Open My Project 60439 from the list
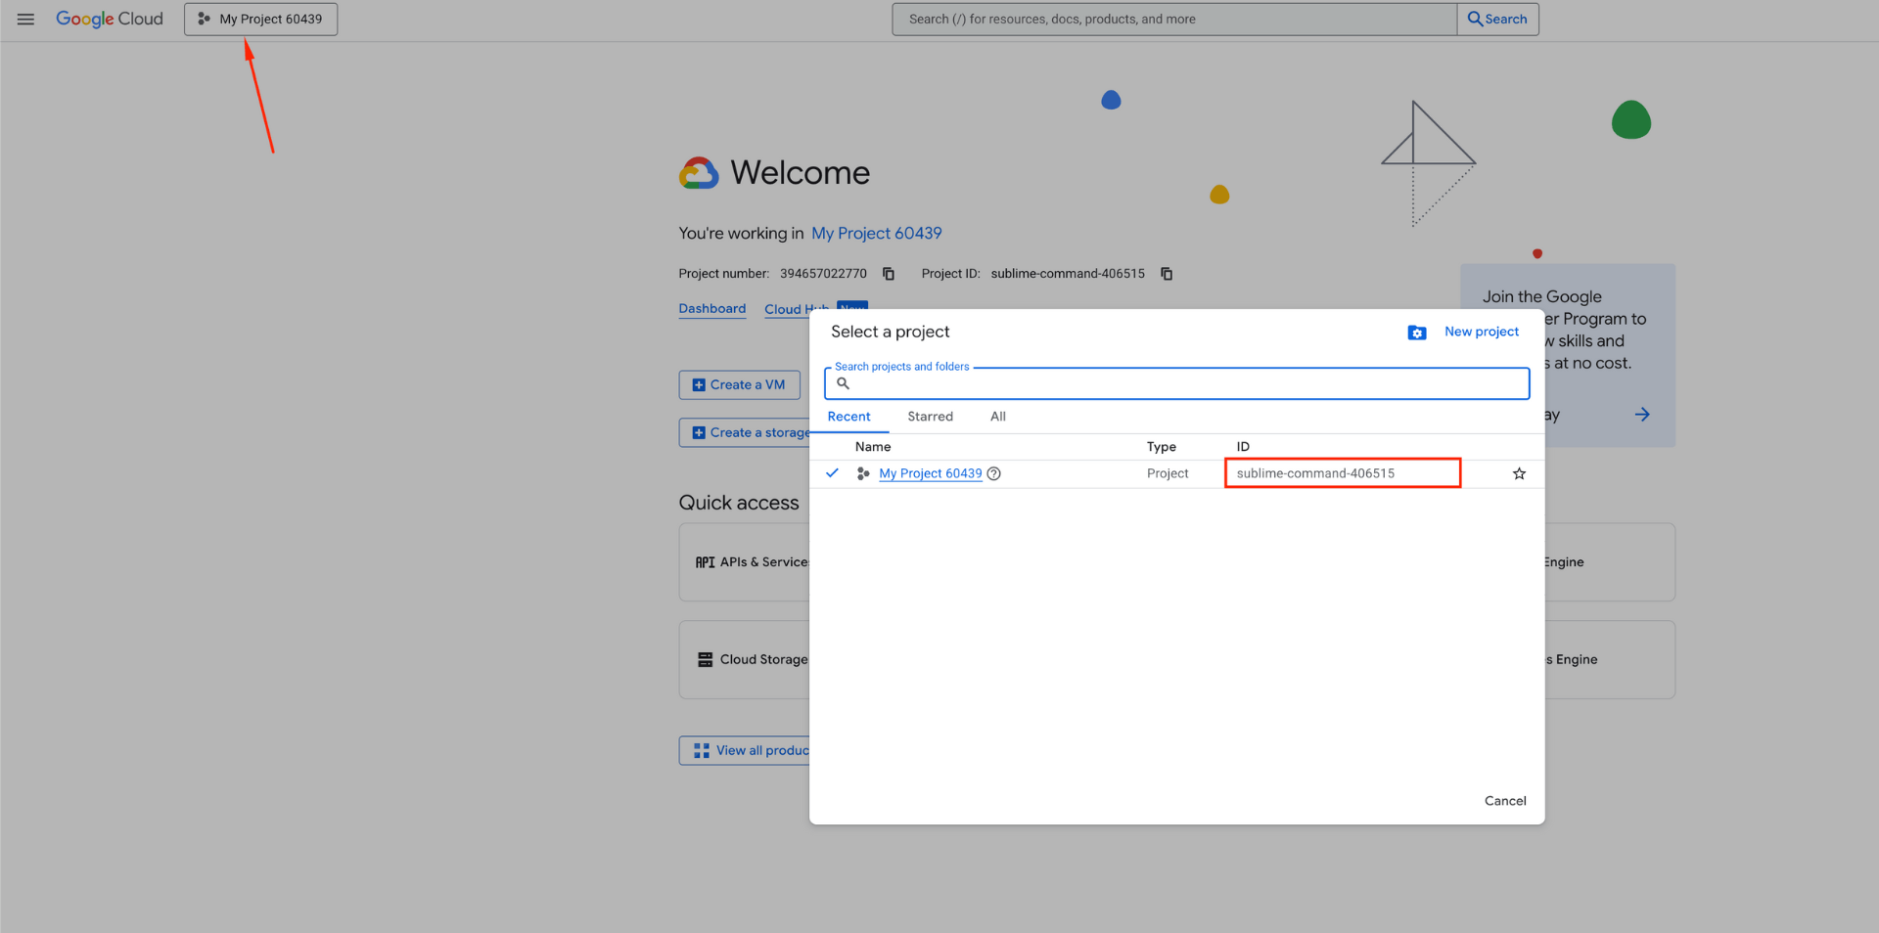 (930, 473)
